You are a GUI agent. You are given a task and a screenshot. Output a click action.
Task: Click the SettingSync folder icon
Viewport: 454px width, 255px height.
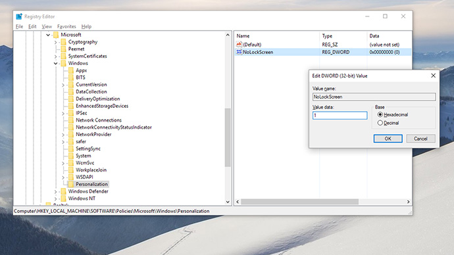pos(71,149)
